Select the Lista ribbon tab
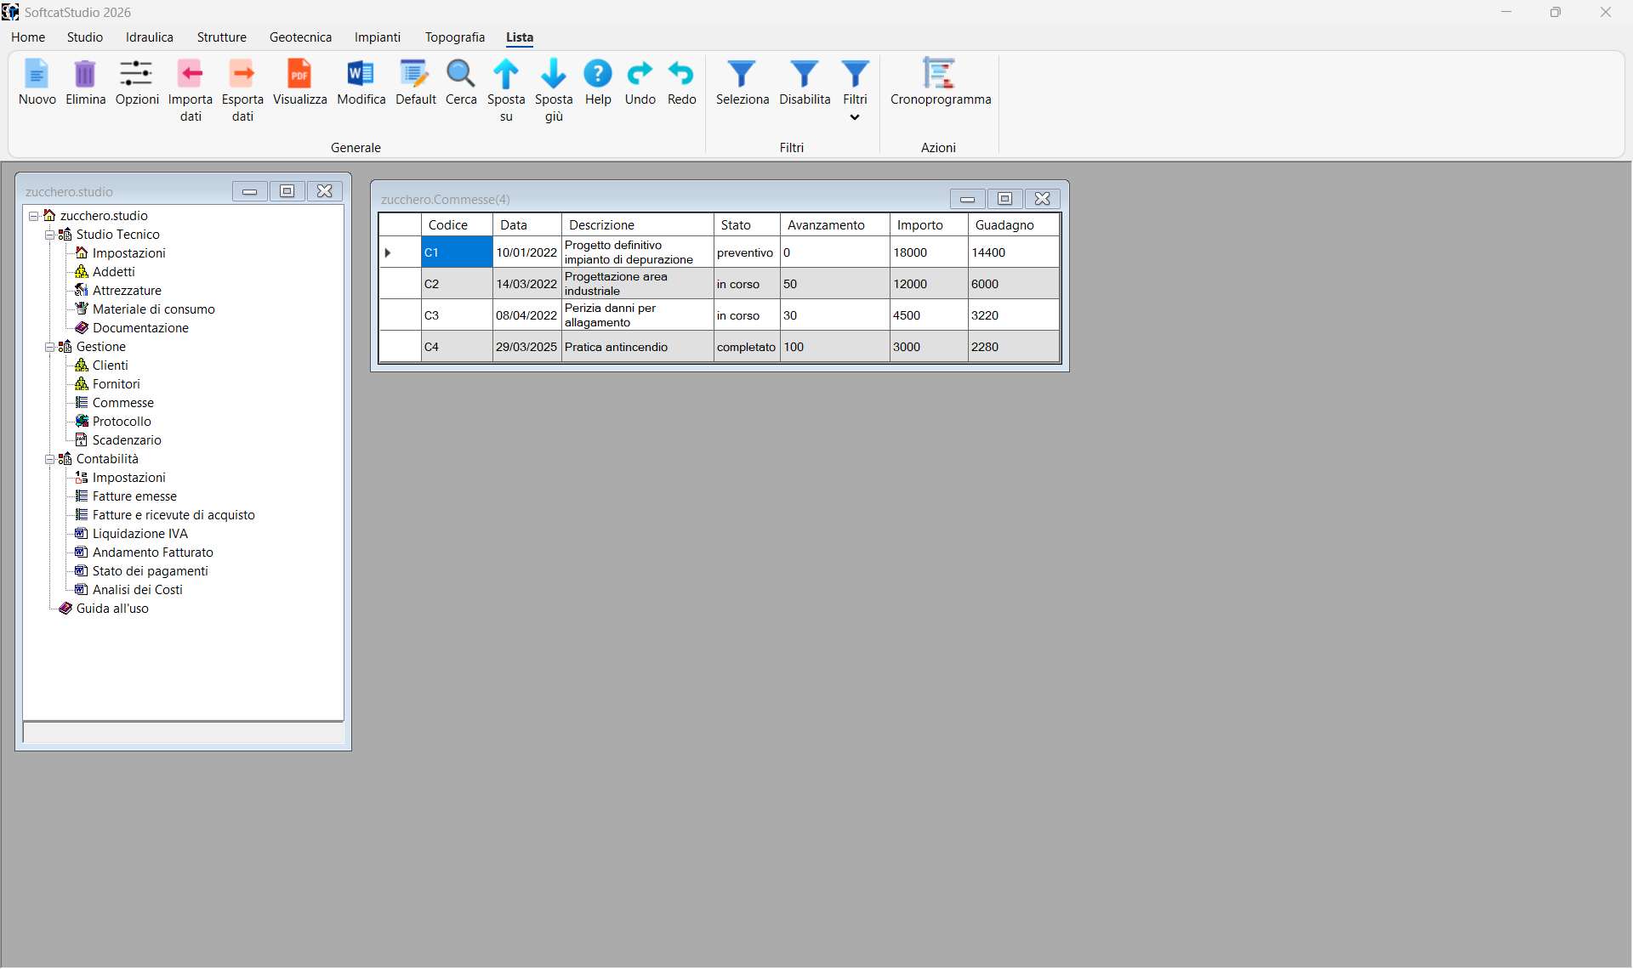This screenshot has height=969, width=1633. (x=520, y=37)
